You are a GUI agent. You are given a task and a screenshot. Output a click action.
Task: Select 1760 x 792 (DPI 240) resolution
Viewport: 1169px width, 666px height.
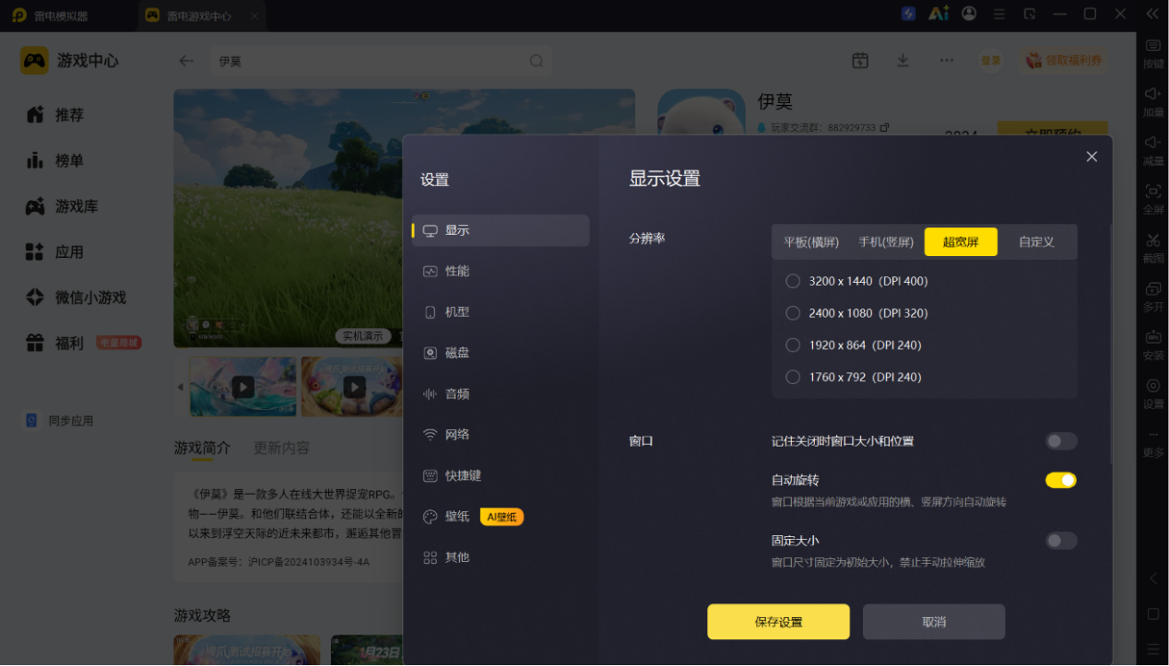(853, 377)
